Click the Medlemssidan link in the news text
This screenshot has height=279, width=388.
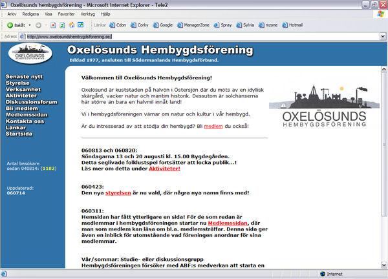pos(228,223)
